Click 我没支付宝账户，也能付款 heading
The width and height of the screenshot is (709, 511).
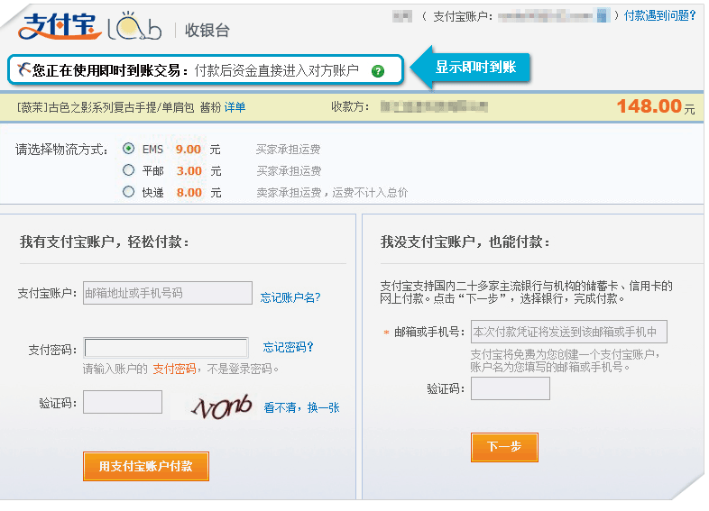(465, 242)
